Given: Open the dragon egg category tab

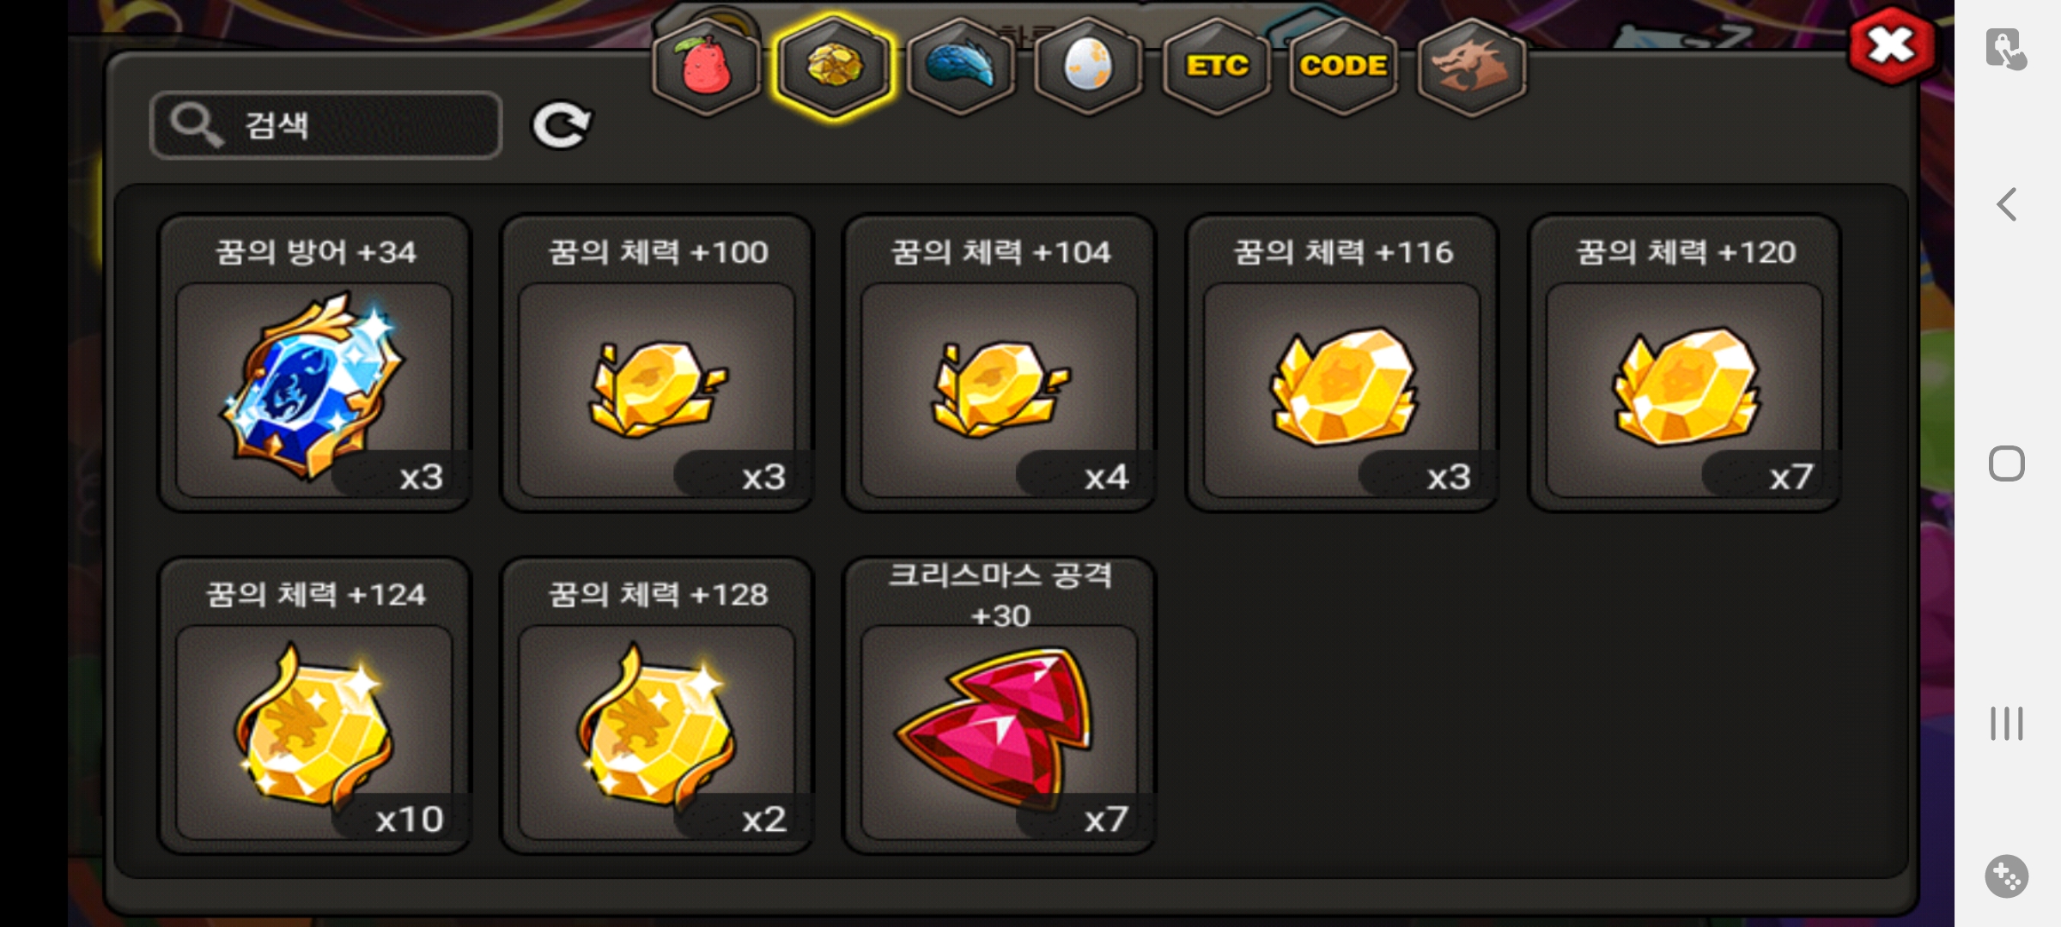Looking at the screenshot, I should (x=1088, y=66).
